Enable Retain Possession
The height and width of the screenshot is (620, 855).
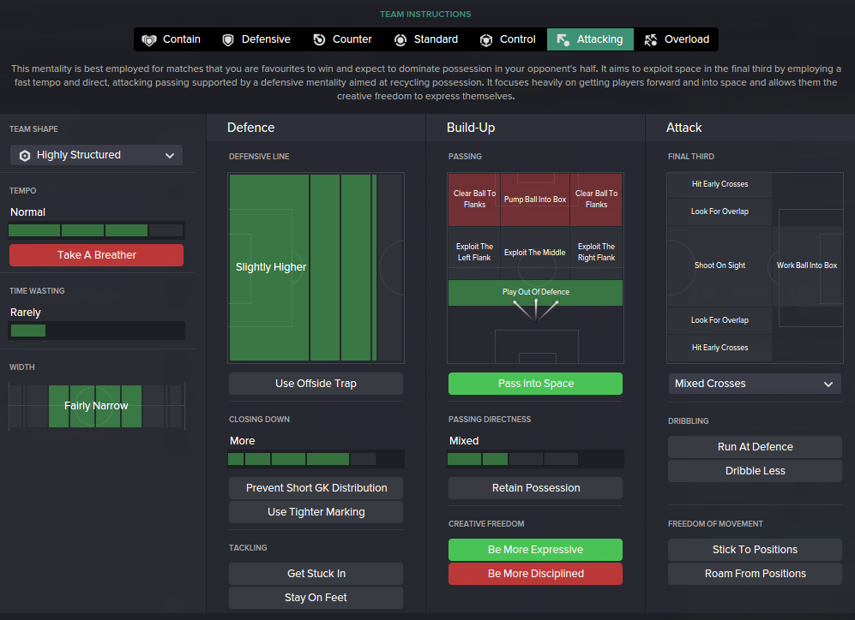pyautogui.click(x=535, y=488)
